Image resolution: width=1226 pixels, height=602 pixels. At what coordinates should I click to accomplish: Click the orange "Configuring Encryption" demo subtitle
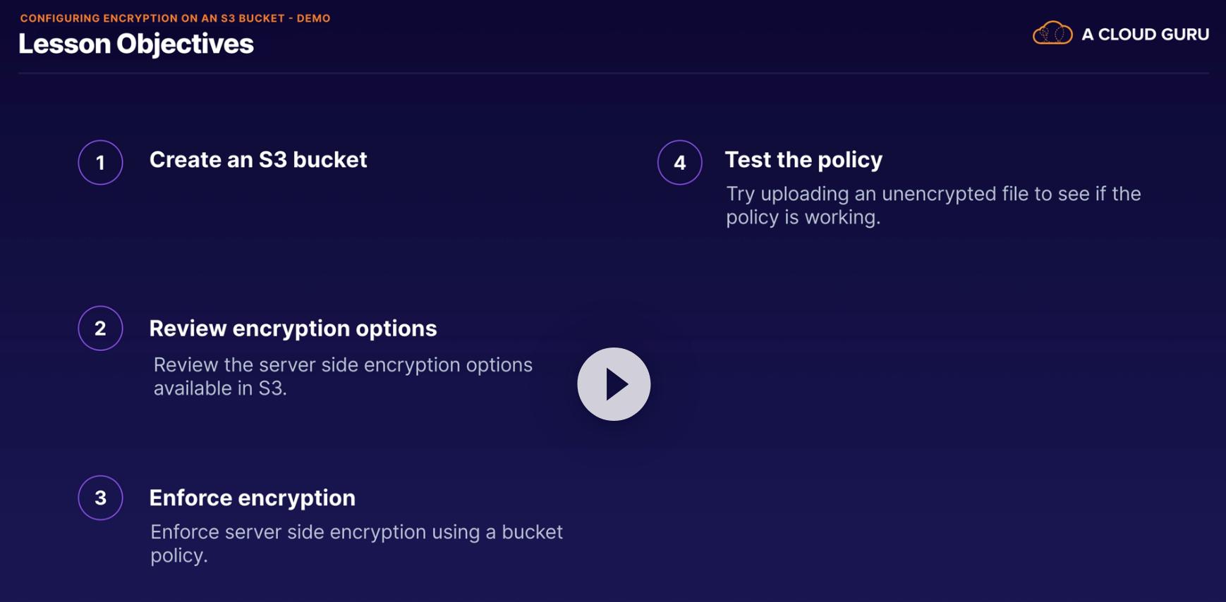[175, 18]
